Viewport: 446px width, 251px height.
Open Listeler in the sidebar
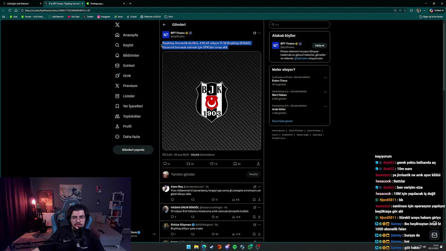click(x=125, y=96)
